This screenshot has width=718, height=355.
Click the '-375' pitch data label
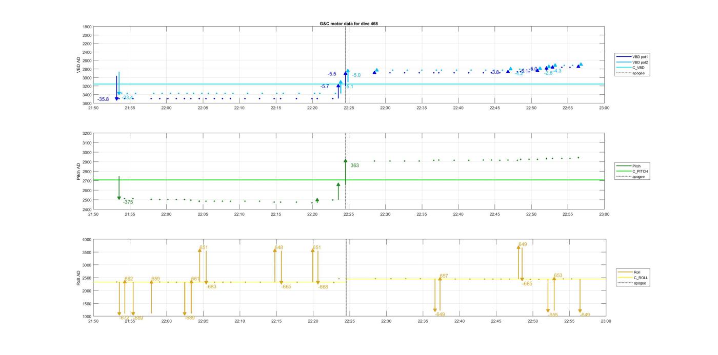click(128, 202)
